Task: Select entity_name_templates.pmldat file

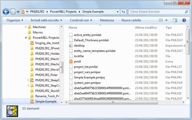Action: 95,51
